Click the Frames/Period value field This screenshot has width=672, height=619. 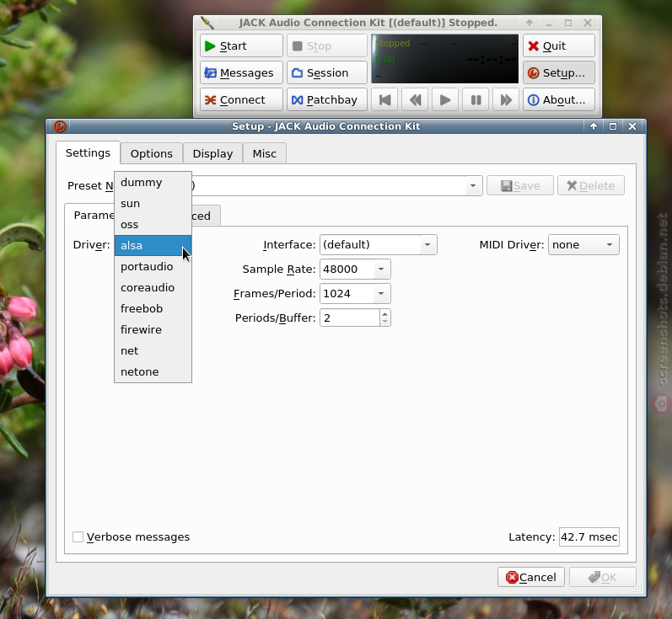[347, 294]
